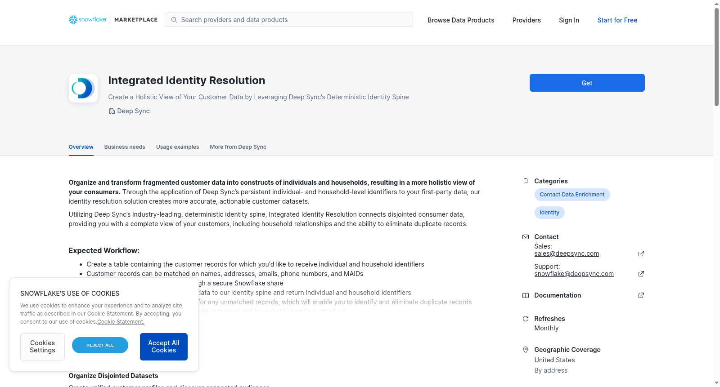Click the Contact envelope icon
Screen dimensions: 720x387
pos(525,237)
